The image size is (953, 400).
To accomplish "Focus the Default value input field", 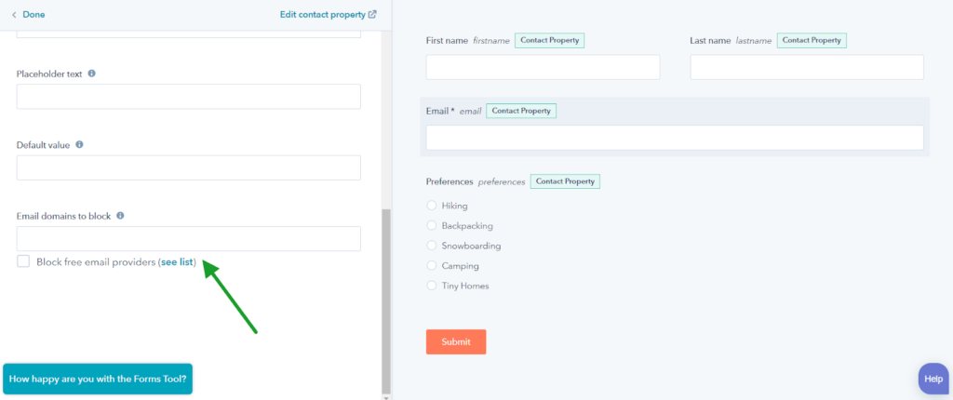I will click(x=188, y=167).
